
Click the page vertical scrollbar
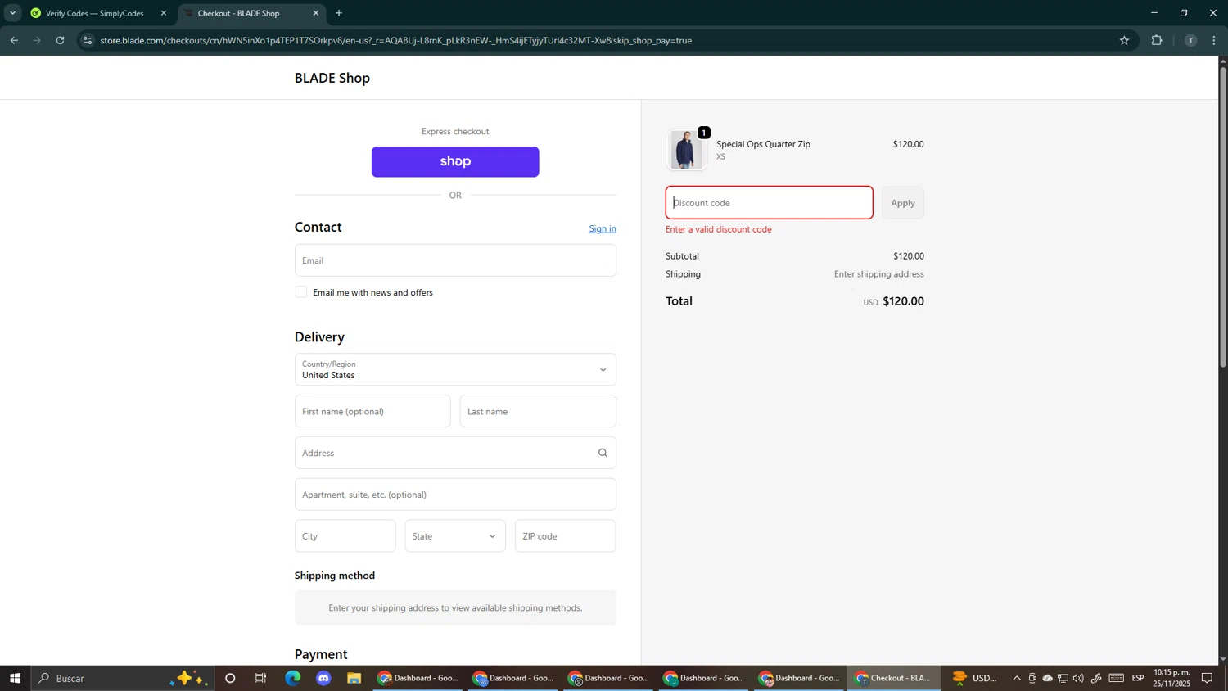1223,217
